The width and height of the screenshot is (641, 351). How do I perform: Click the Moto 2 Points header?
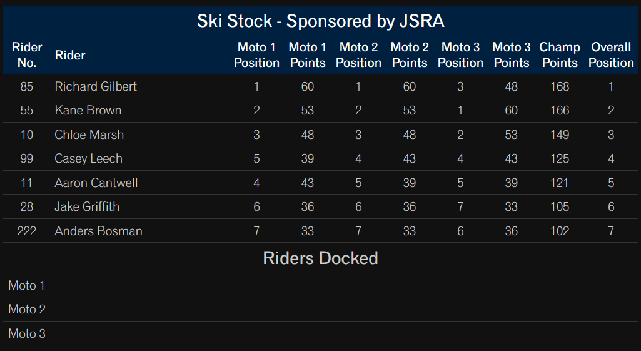pyautogui.click(x=410, y=55)
